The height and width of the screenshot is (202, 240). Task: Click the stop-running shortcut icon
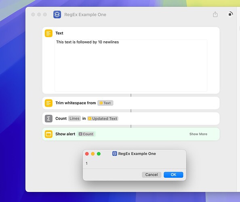231,14
